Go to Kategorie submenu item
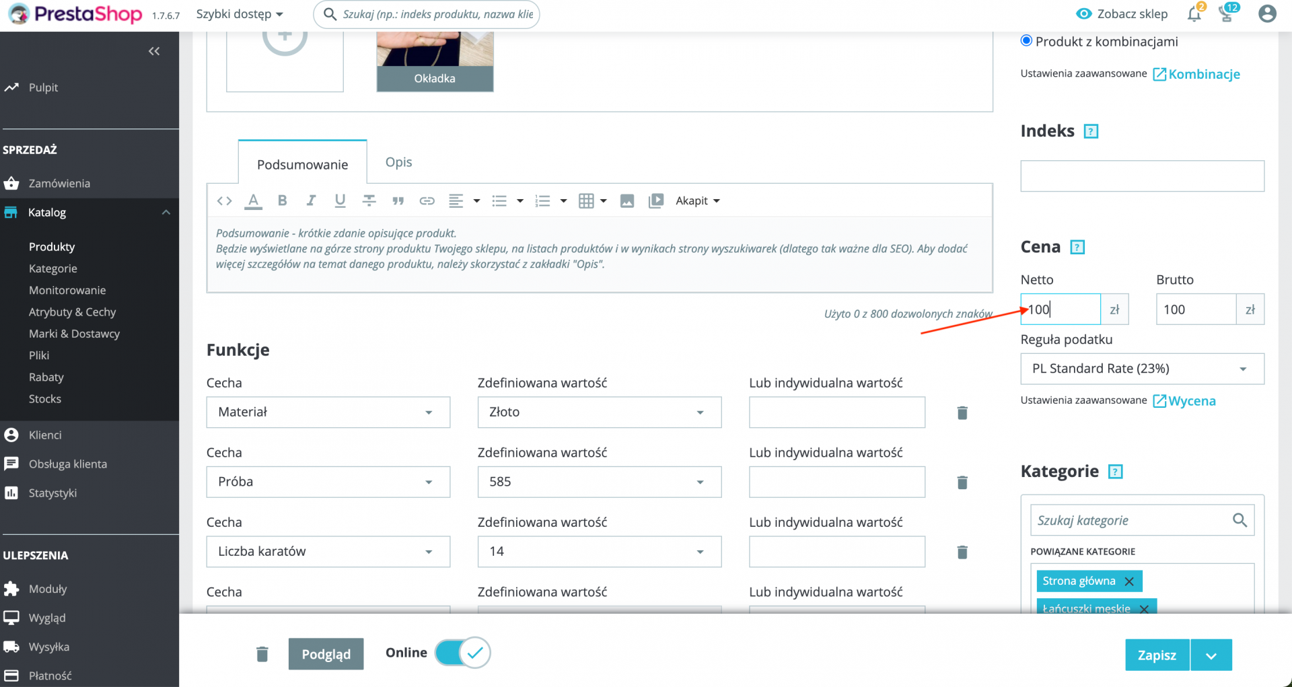This screenshot has height=687, width=1292. coord(53,268)
